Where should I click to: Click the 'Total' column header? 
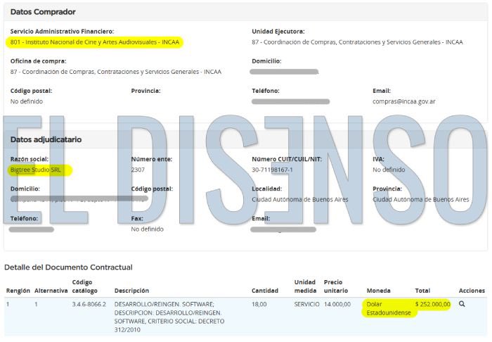point(422,291)
